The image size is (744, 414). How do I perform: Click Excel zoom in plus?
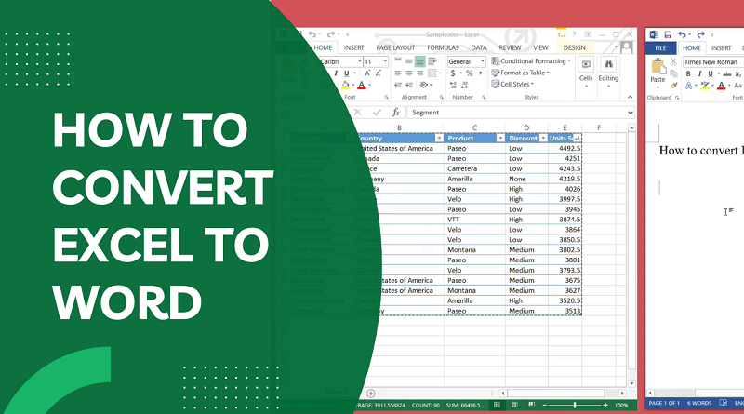tap(605, 405)
